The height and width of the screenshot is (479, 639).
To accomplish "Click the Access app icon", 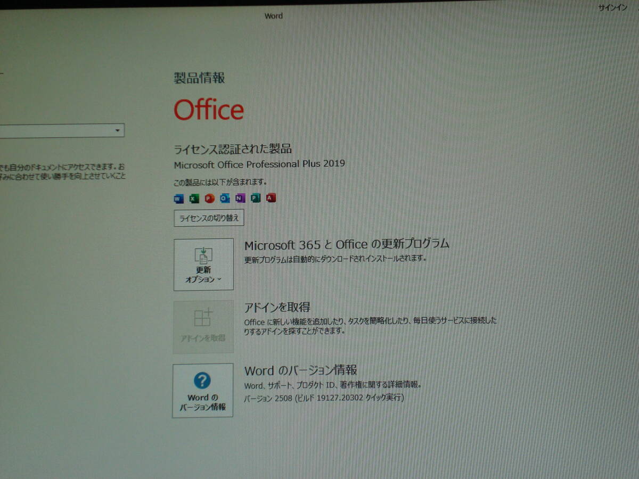I will pos(271,199).
